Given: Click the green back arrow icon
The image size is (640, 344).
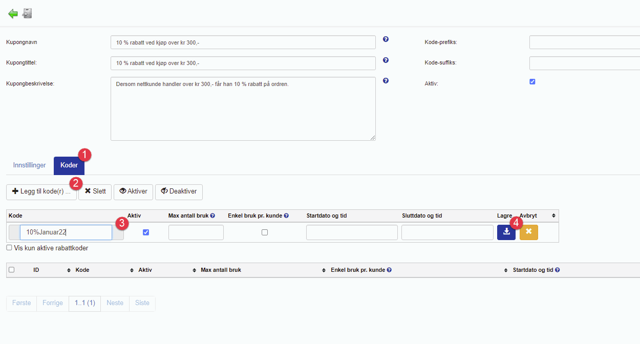Looking at the screenshot, I should tap(13, 14).
